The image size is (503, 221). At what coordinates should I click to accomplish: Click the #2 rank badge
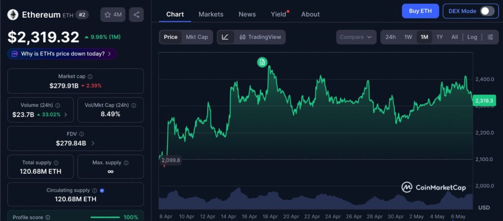click(x=82, y=15)
